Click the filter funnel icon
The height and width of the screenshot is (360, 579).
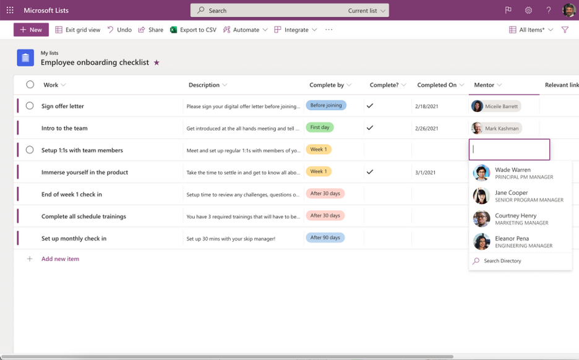pos(565,30)
